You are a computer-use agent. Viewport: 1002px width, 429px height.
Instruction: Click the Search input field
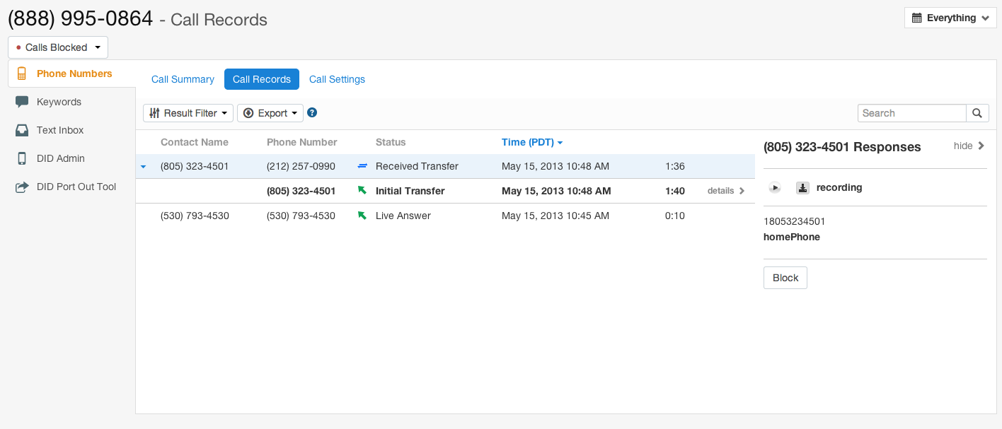(x=911, y=113)
